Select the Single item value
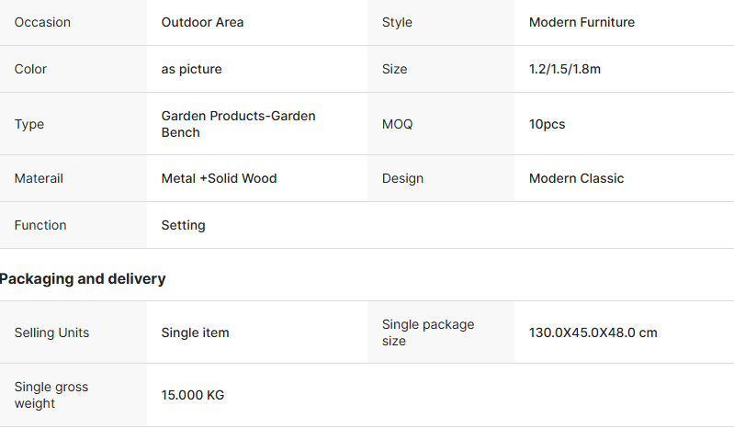Screen dimensions: 734x428 point(195,332)
